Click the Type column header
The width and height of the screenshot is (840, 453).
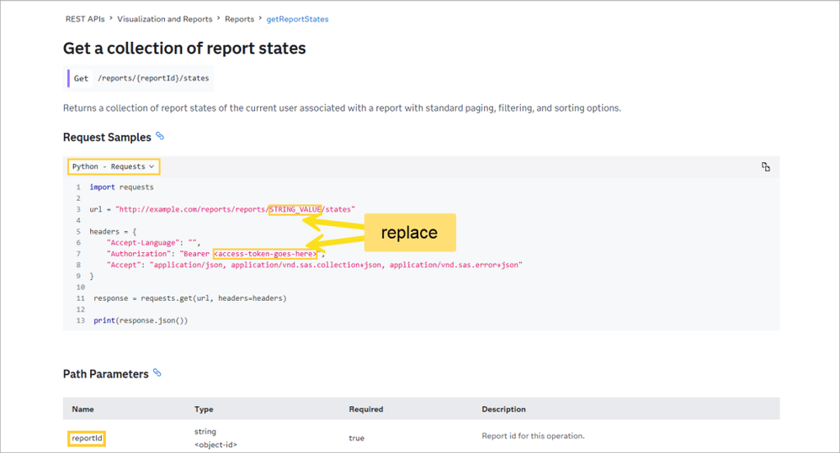pos(204,409)
